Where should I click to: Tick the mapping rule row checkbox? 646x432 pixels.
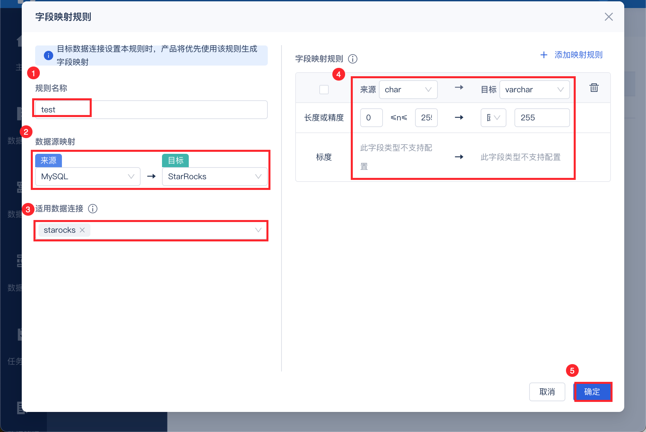tap(324, 90)
